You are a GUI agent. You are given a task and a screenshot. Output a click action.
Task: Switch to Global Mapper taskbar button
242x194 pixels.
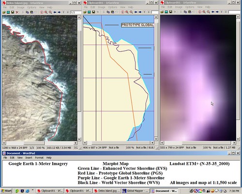coord(136,191)
